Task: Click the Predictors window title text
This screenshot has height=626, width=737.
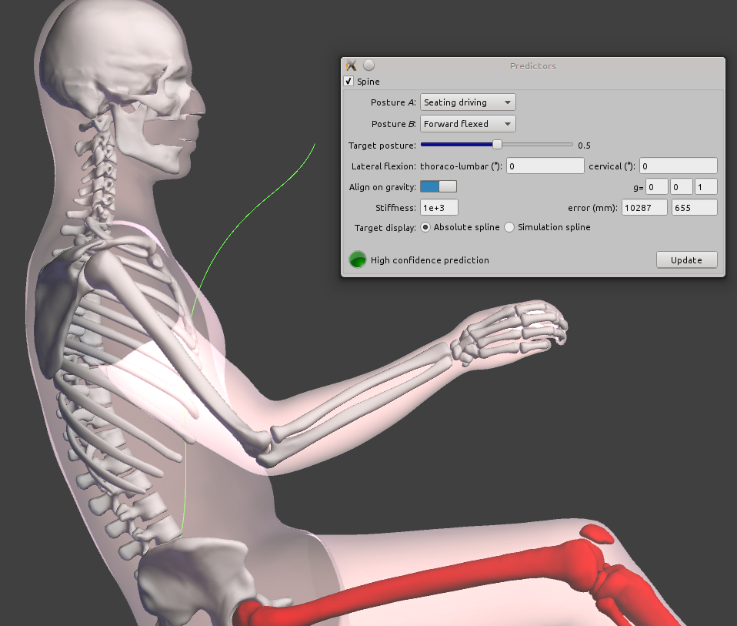Action: point(533,66)
